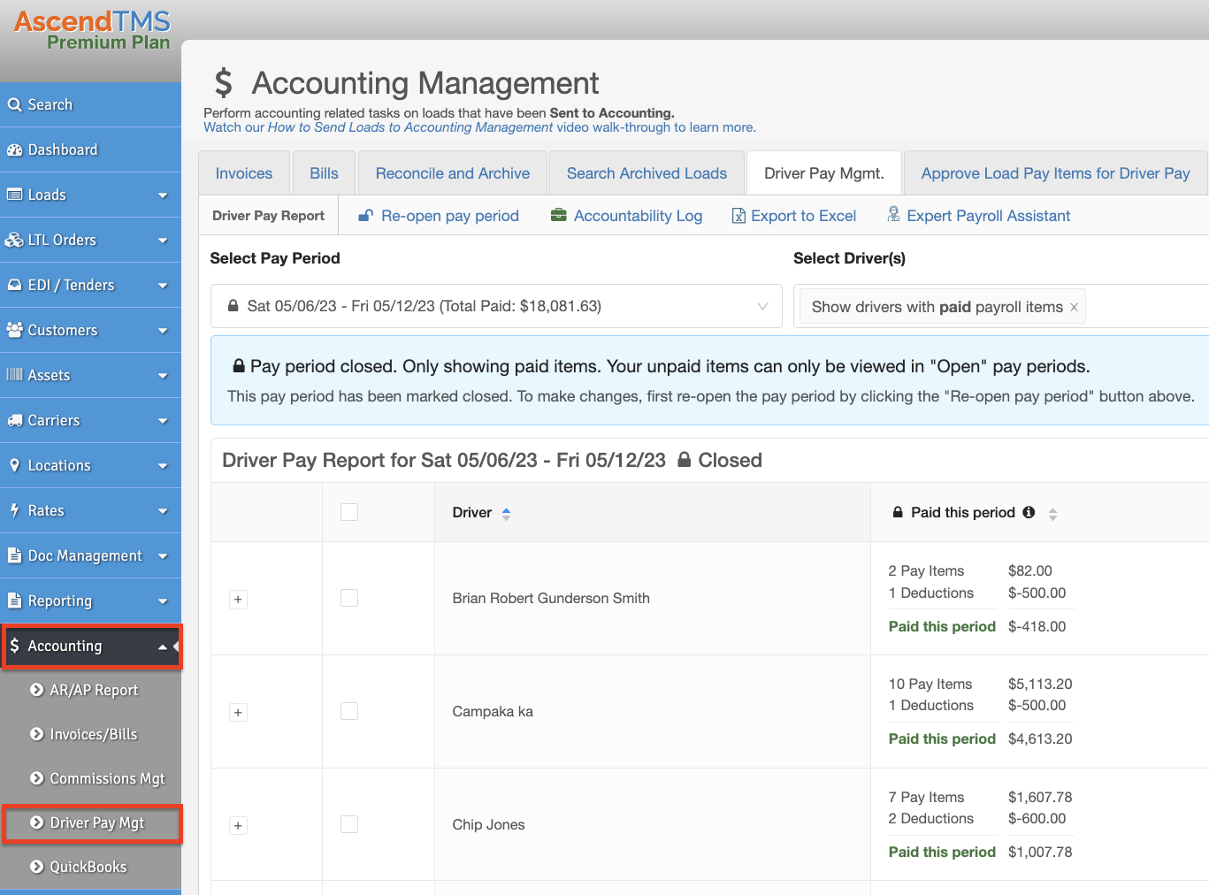Switch to the Bills tab
The image size is (1209, 895).
click(324, 173)
